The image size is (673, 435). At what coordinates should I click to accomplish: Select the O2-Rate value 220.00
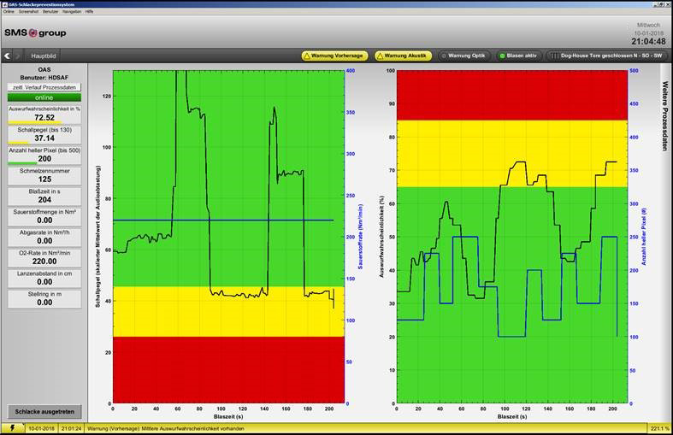(44, 262)
